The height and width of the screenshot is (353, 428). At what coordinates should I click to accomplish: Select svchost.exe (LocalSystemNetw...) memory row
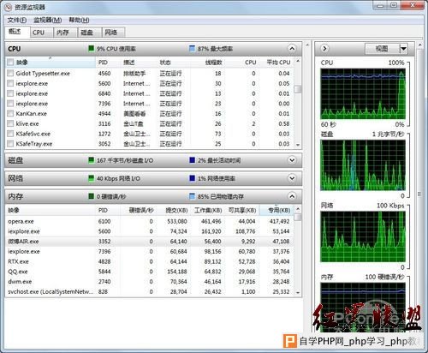tap(150, 291)
